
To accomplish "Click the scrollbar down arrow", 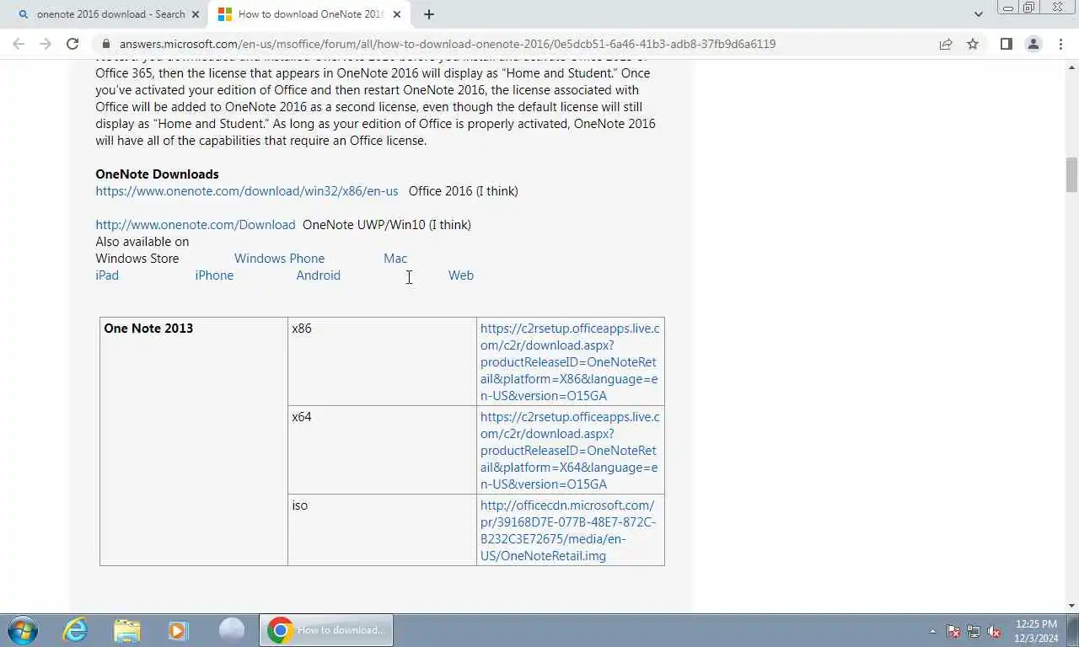I will coord(1071,606).
